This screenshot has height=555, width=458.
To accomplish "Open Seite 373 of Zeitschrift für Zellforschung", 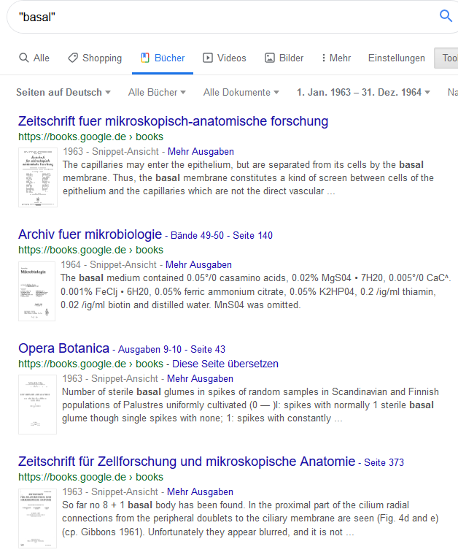I will [x=384, y=462].
